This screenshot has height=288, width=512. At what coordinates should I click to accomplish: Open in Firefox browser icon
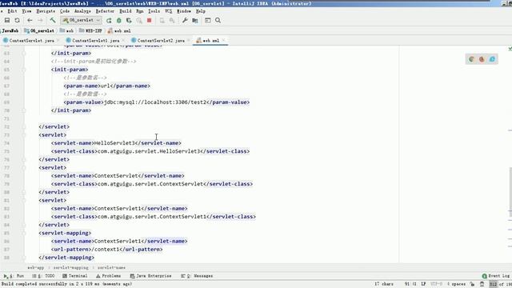pos(482,59)
